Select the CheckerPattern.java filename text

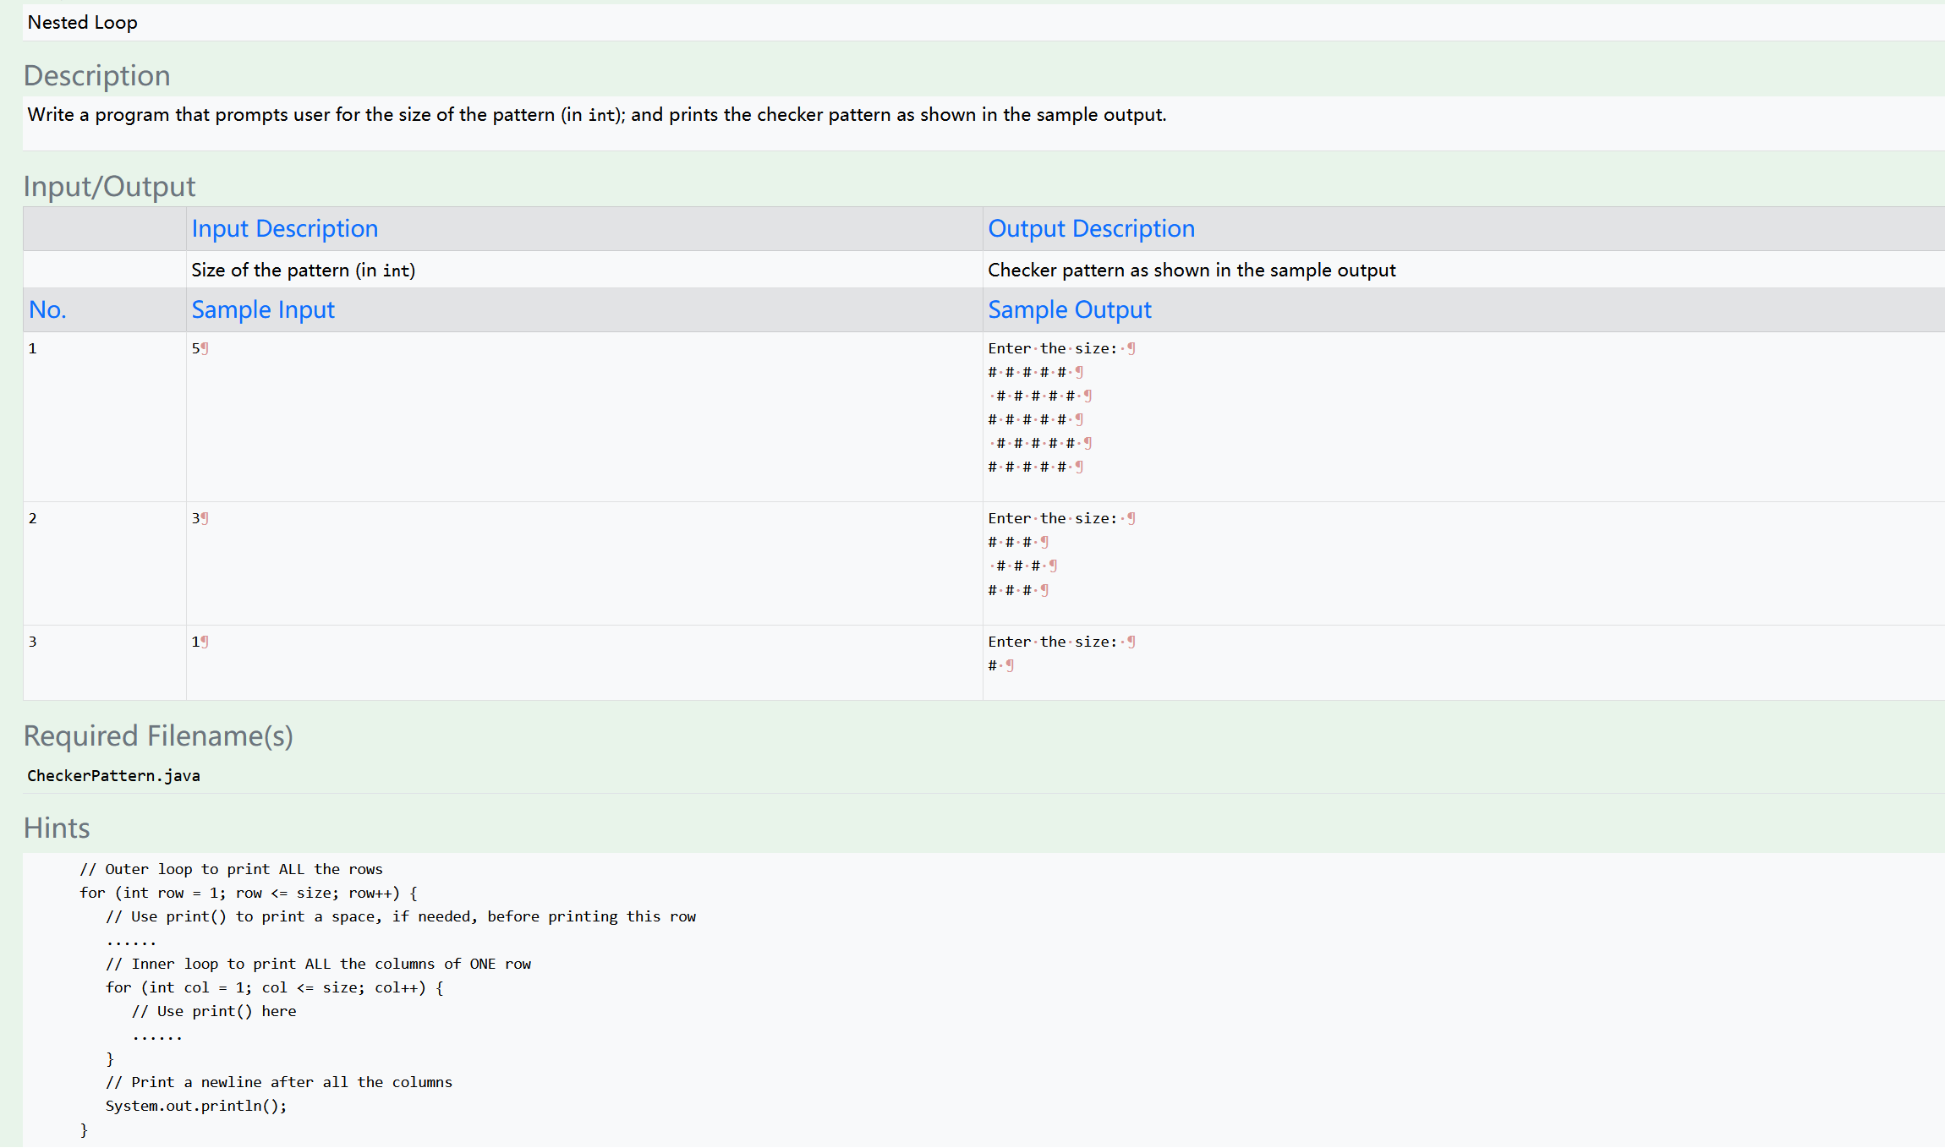click(113, 775)
